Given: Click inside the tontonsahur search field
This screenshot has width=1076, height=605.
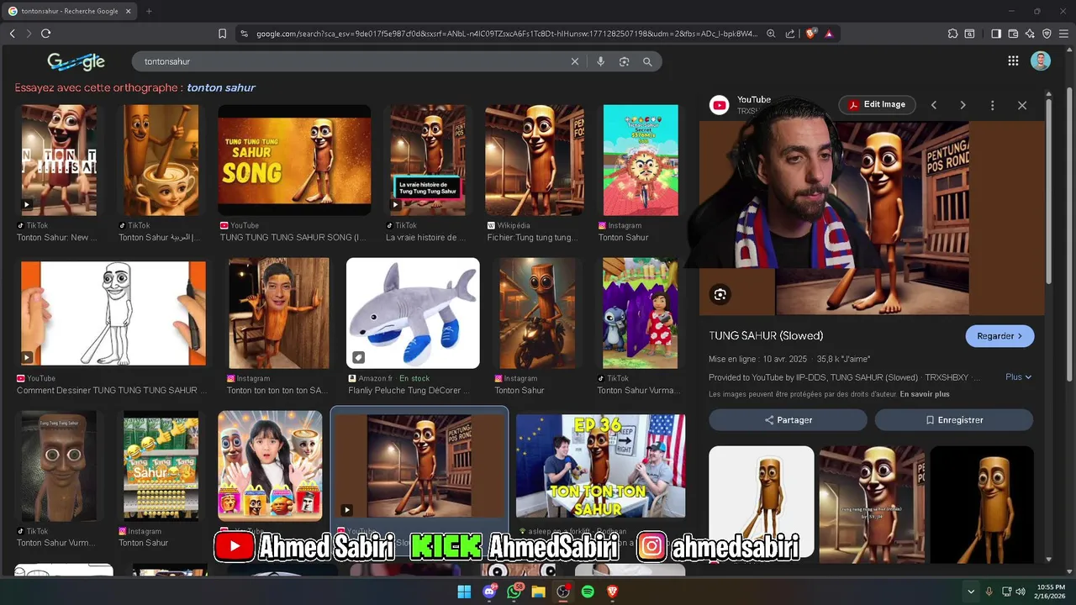Looking at the screenshot, I should pyautogui.click(x=353, y=61).
